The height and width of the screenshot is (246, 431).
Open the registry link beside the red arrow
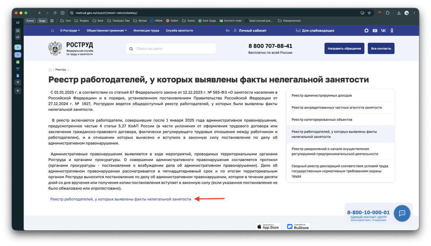coord(121,199)
